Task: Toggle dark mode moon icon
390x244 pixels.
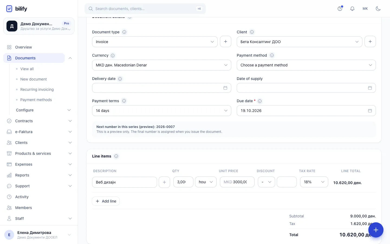Action: [378, 9]
